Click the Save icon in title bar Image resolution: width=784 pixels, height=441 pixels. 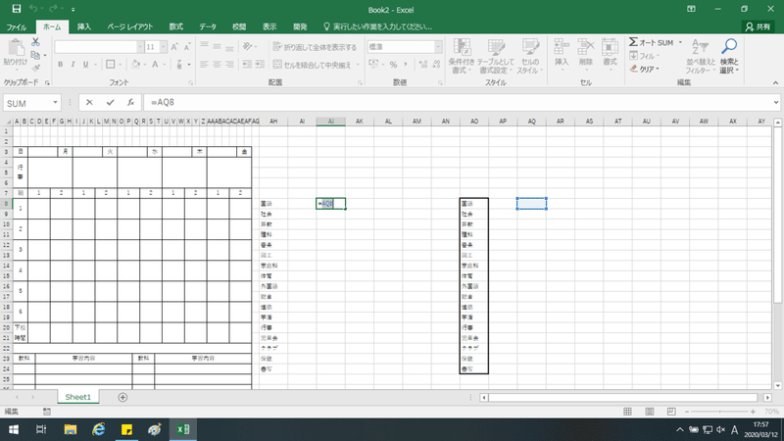(16, 9)
